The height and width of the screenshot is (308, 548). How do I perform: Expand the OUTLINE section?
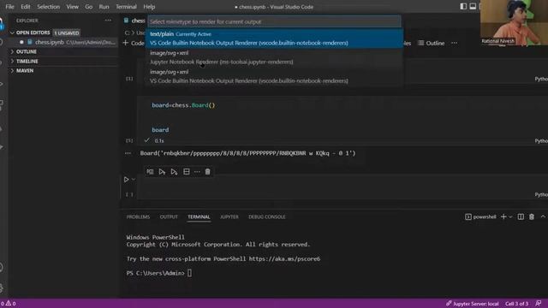[27, 51]
